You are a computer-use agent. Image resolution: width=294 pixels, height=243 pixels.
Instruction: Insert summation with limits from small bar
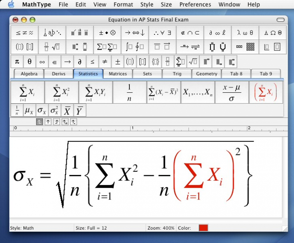180,61
